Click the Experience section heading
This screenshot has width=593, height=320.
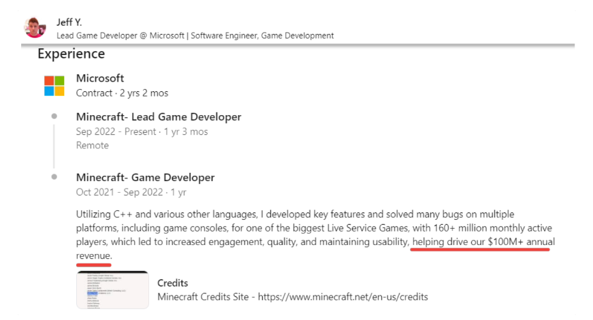[x=71, y=54]
